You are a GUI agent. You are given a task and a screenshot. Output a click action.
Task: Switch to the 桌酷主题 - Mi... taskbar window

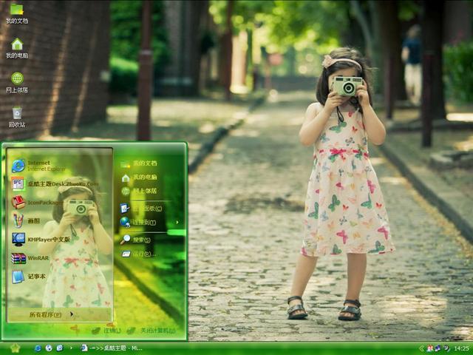pos(111,348)
